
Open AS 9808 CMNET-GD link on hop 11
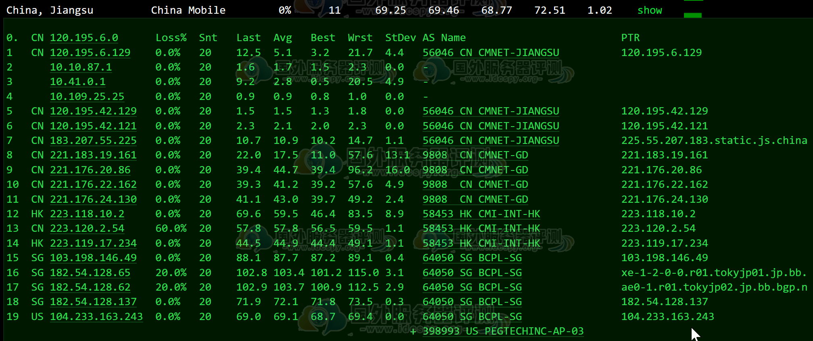pos(475,200)
